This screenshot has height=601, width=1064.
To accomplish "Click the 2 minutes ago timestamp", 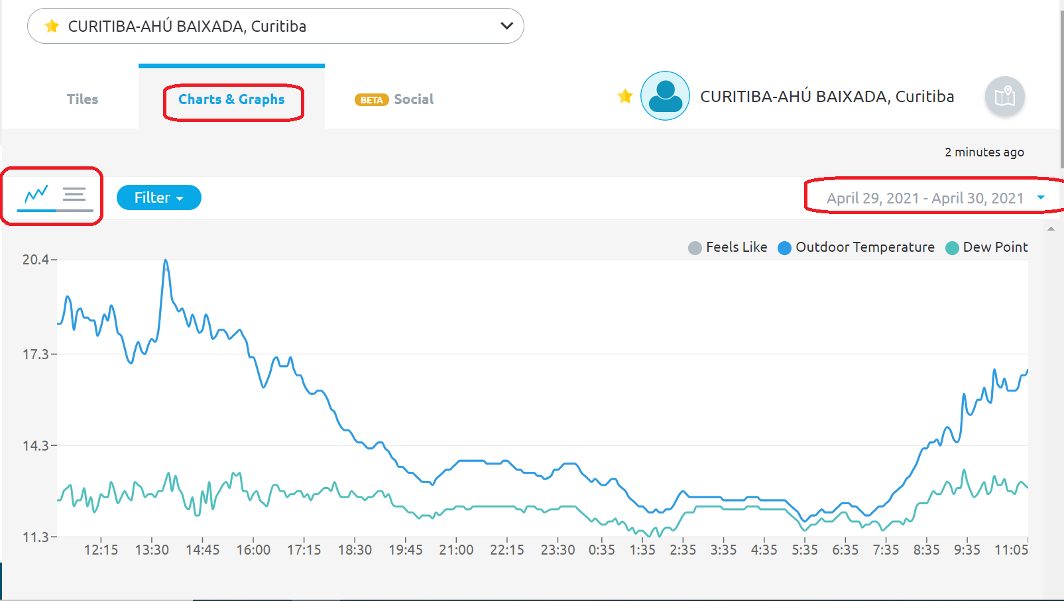I will click(984, 152).
